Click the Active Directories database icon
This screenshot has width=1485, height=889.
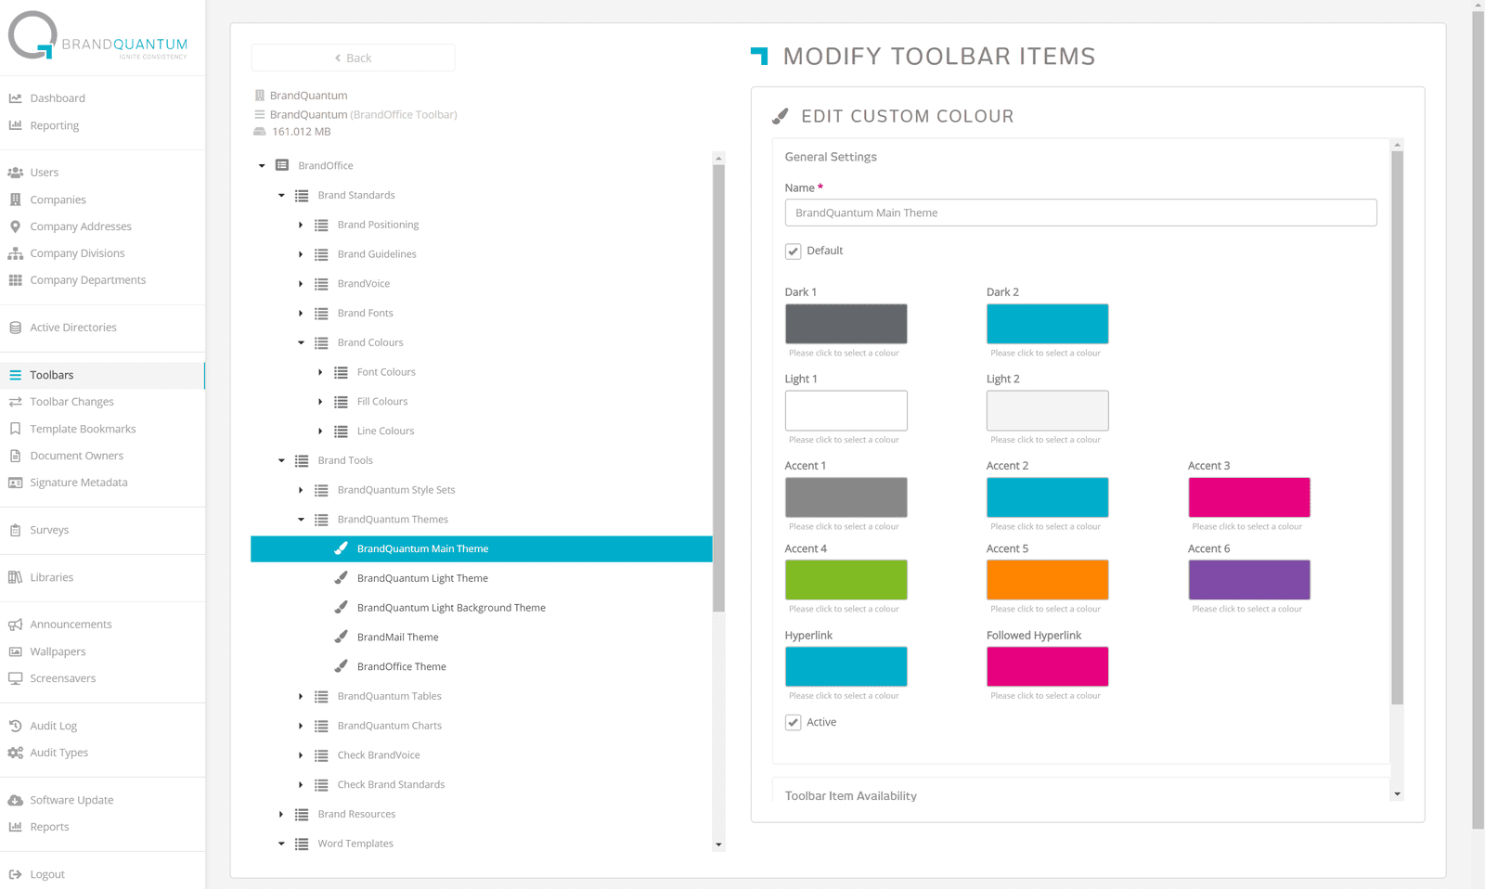[16, 328]
